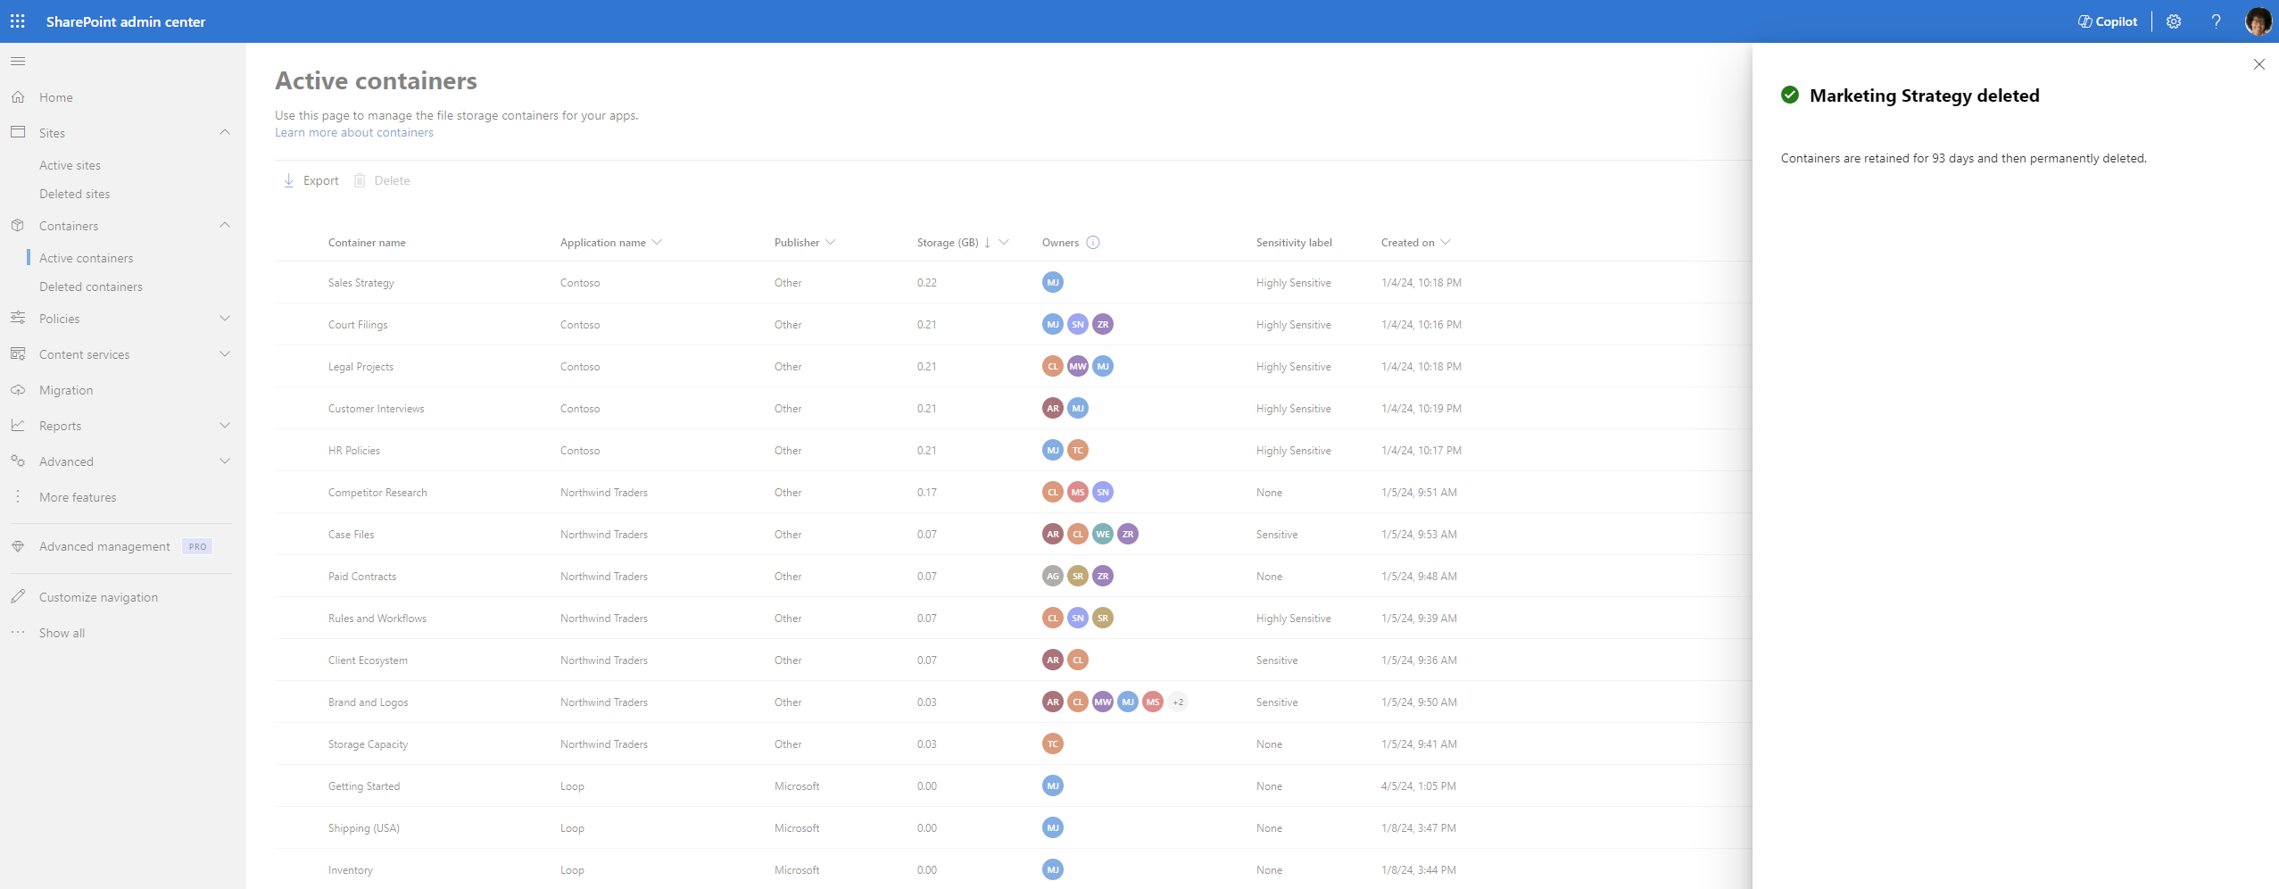Collapse the Containers section chevron

(x=225, y=226)
